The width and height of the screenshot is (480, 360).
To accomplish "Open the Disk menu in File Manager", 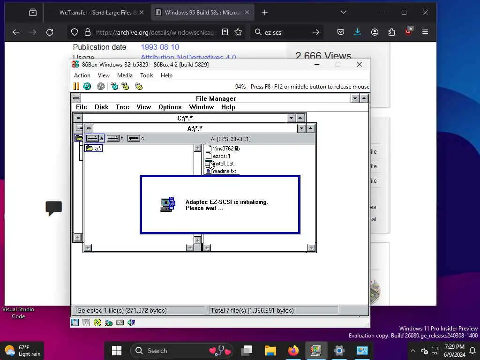I will tap(101, 107).
